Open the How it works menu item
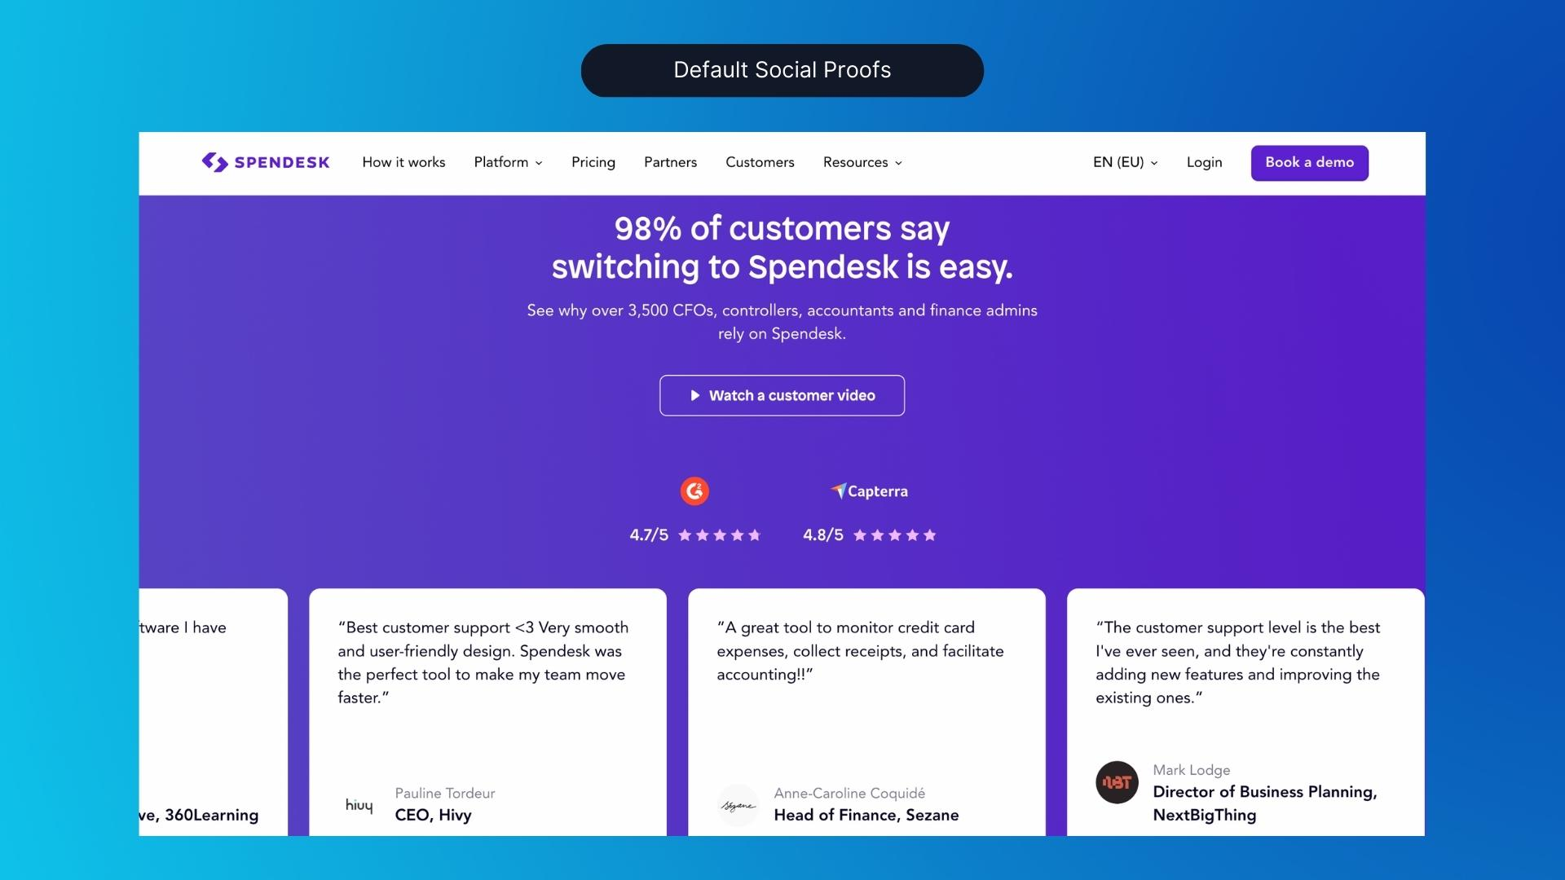This screenshot has height=880, width=1565. click(403, 162)
